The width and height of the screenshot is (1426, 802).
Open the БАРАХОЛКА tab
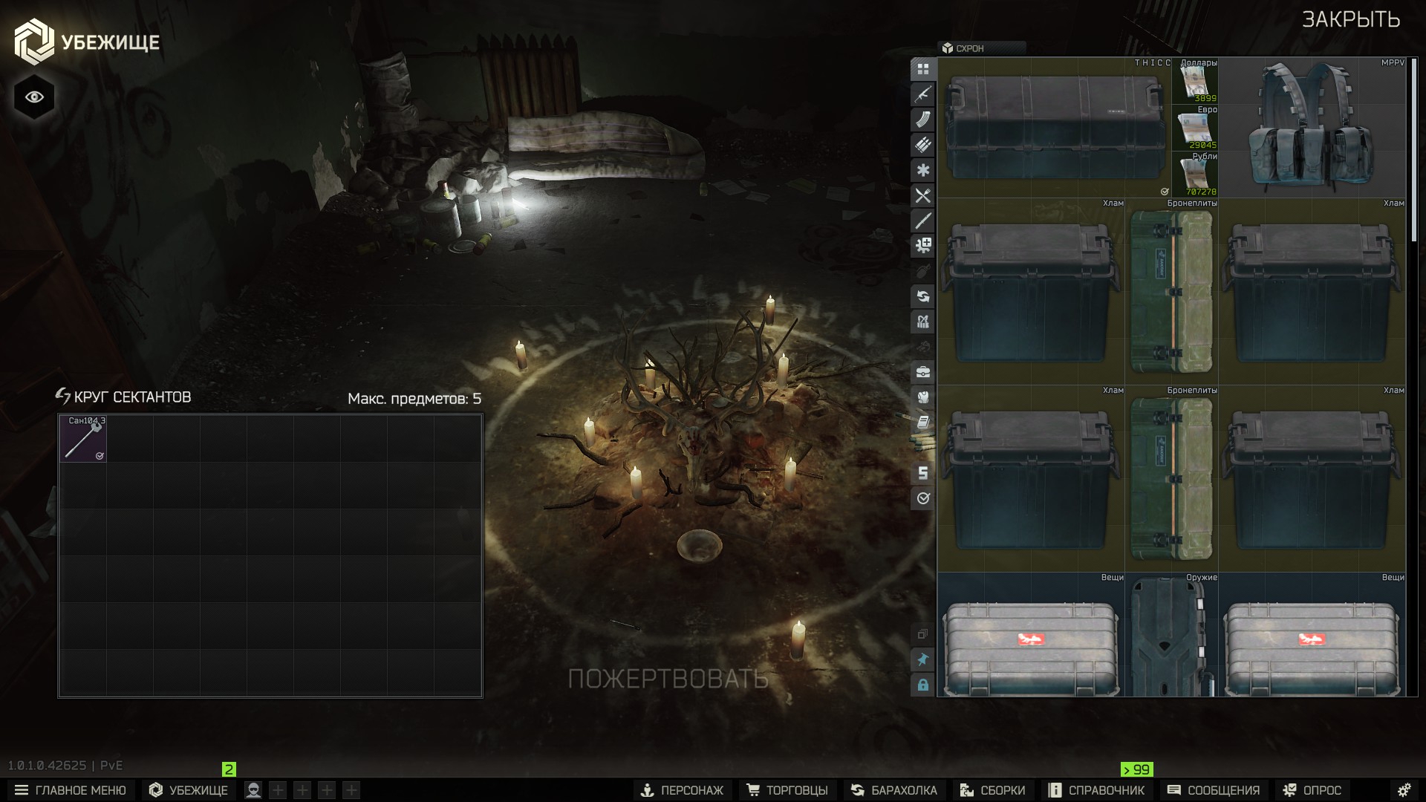[x=894, y=790]
